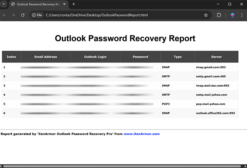The width and height of the screenshot is (247, 168).
Task: Click index number 1 cell
Action: coord(11,67)
